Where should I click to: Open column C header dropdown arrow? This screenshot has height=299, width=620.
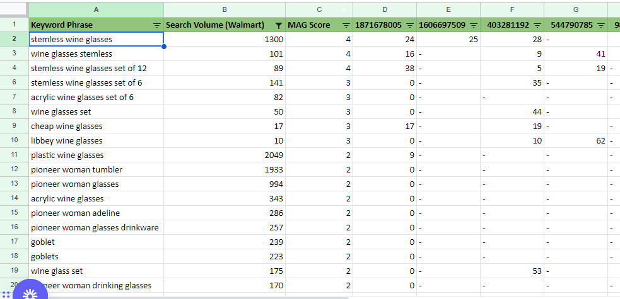[x=344, y=10]
